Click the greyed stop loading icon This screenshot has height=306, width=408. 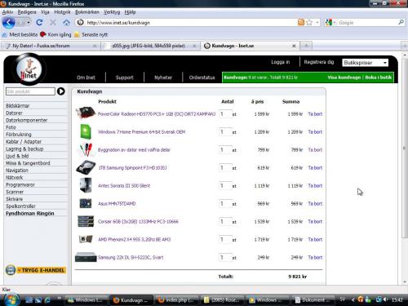[x=53, y=23]
